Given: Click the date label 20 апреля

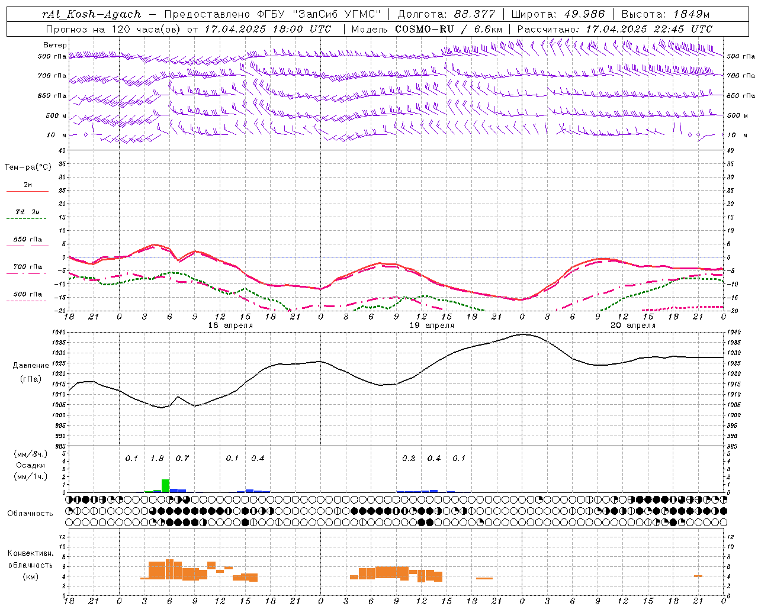Looking at the screenshot, I should click(633, 325).
